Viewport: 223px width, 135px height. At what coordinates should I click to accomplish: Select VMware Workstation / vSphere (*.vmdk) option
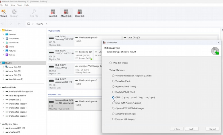(x=113, y=76)
